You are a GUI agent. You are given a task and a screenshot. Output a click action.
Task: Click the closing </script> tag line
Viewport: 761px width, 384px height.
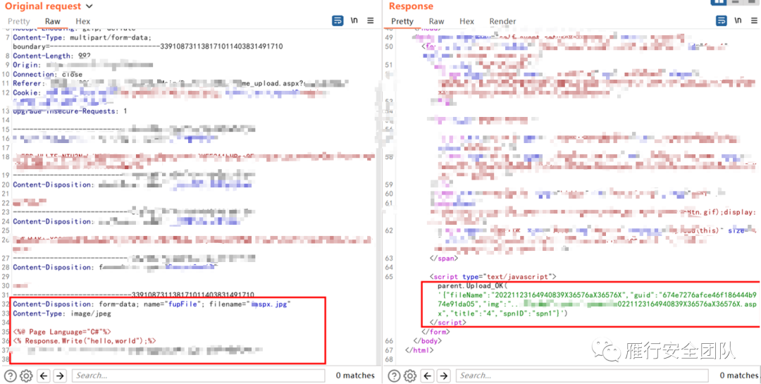click(x=448, y=322)
